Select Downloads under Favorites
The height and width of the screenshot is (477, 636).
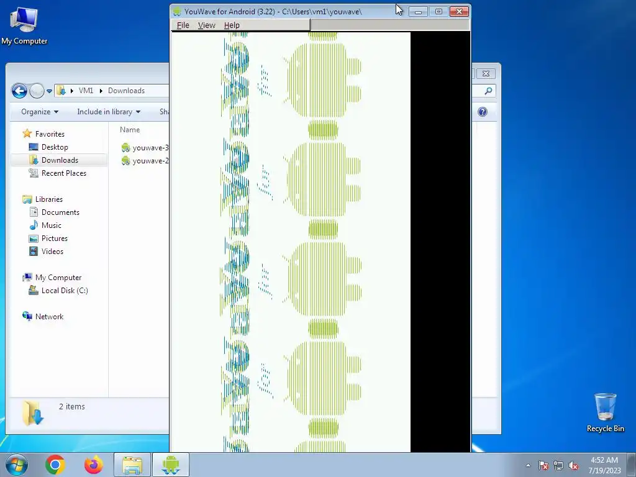(60, 160)
